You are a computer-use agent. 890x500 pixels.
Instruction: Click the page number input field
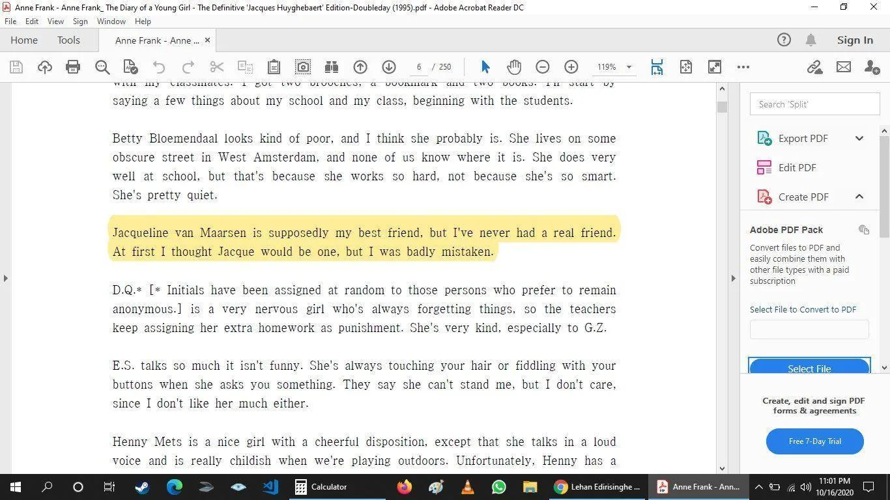pyautogui.click(x=418, y=66)
